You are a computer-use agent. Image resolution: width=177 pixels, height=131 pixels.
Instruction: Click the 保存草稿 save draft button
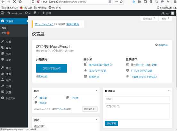coord(111,123)
